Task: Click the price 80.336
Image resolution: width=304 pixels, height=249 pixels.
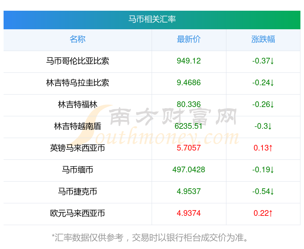Action: (188, 105)
